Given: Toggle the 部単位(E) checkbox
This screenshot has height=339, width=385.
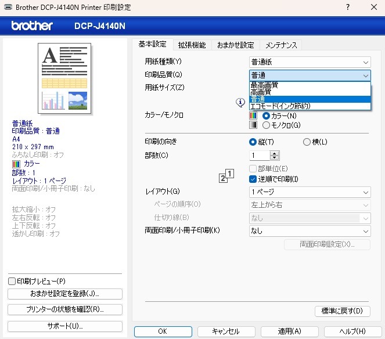Looking at the screenshot, I should (253, 169).
